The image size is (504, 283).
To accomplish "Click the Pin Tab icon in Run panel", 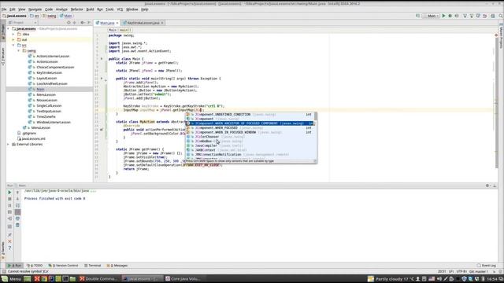I will coord(9,235).
